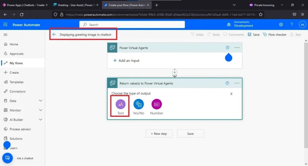
Task: Click the browser back button
Action: point(5,14)
